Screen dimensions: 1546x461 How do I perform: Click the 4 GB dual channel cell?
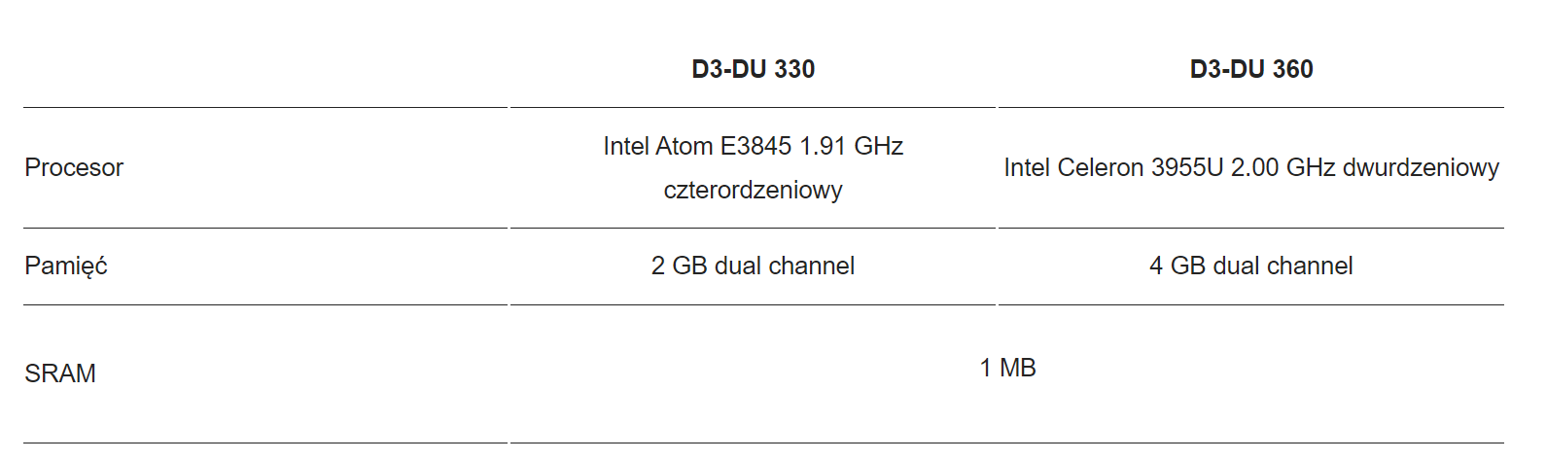(1251, 266)
